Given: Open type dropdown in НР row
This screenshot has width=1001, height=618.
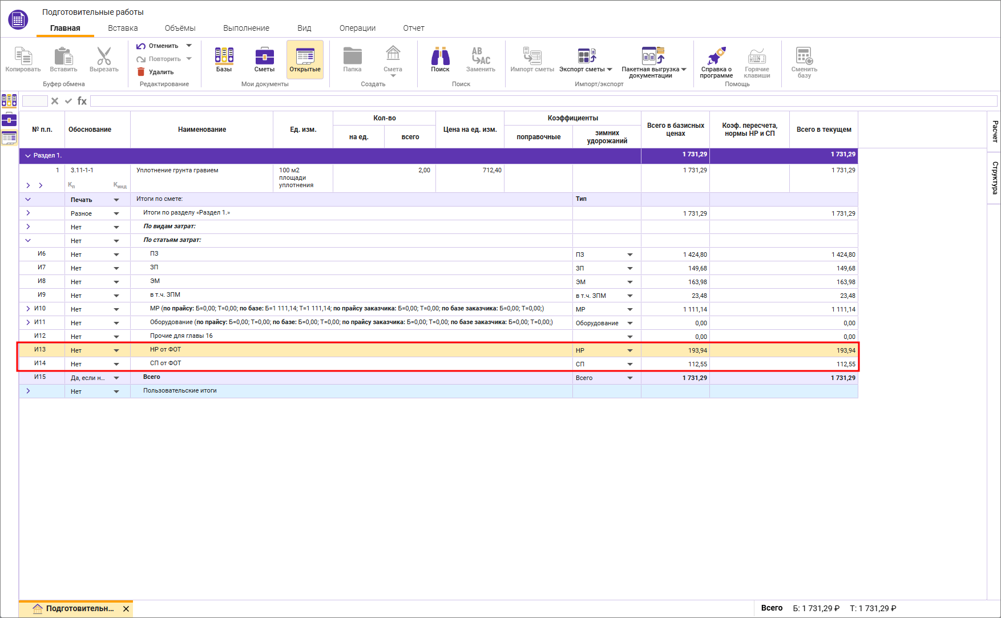Looking at the screenshot, I should (x=630, y=350).
